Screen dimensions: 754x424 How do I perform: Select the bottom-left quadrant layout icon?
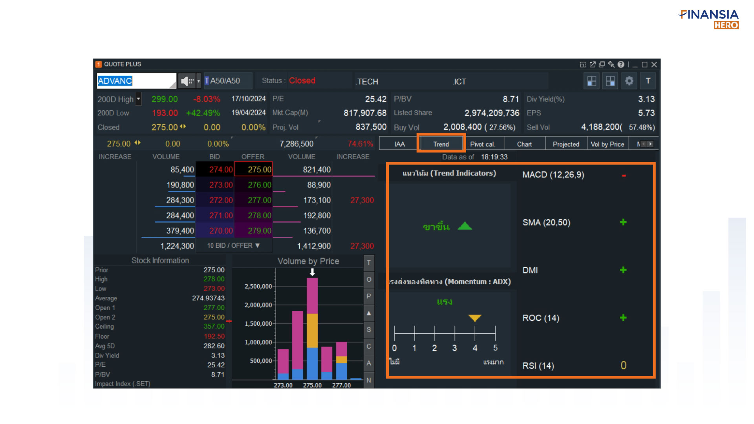pos(591,81)
